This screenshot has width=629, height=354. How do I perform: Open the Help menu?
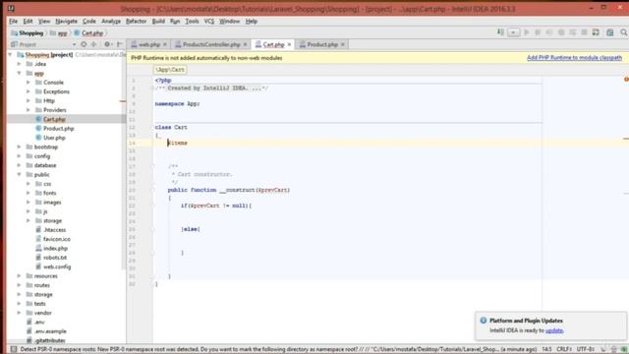[252, 22]
